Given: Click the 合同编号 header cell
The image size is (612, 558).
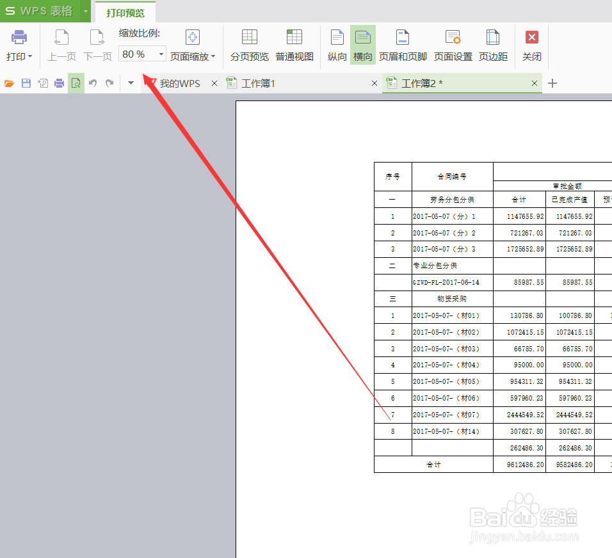Looking at the screenshot, I should coord(453,177).
